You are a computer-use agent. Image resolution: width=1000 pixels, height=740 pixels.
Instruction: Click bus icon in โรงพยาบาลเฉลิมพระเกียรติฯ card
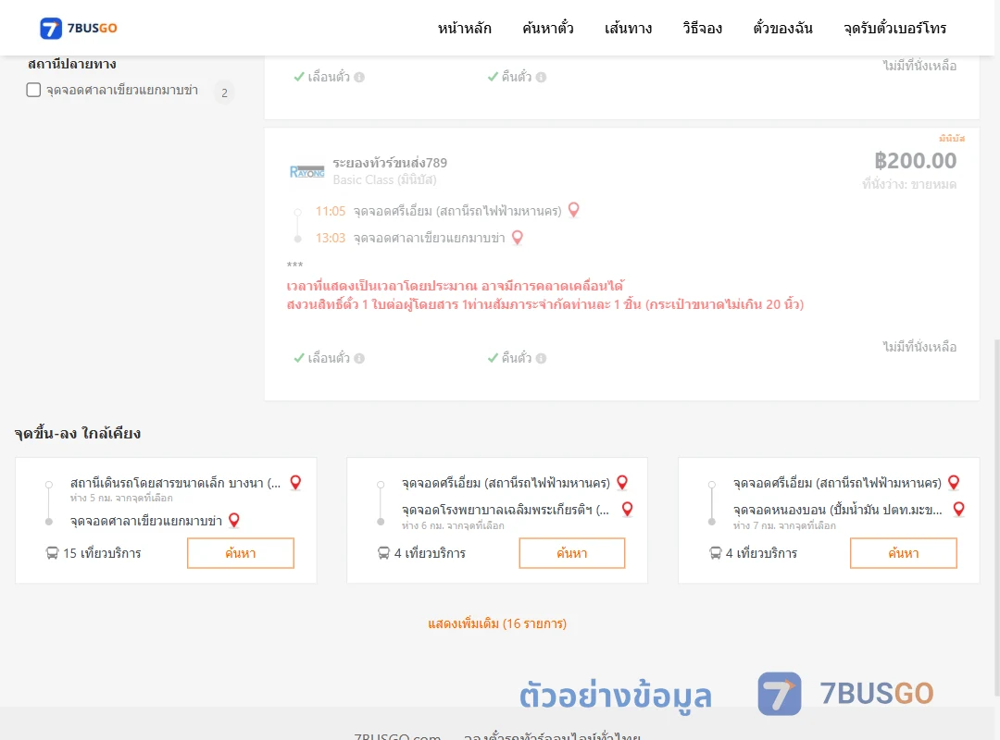383,553
